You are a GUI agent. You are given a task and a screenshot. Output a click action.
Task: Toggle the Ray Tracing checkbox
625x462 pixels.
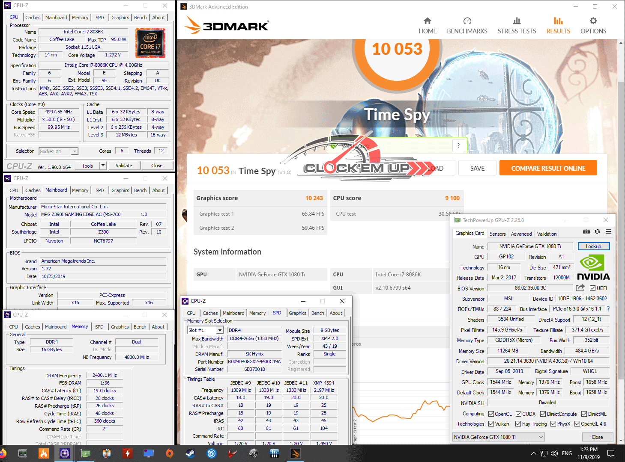pos(518,424)
